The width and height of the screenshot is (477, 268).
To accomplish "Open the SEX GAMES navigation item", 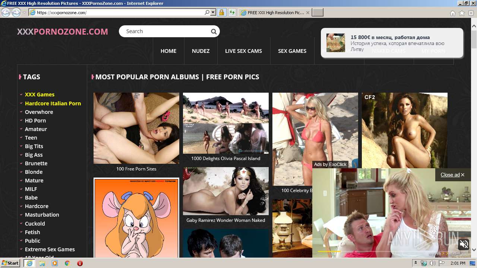I will [x=292, y=51].
